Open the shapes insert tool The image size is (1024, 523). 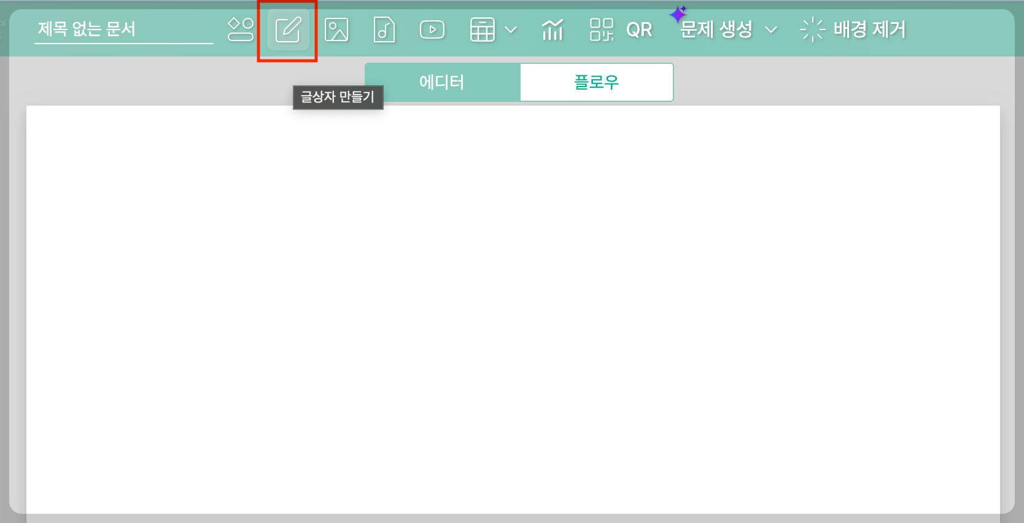click(241, 29)
